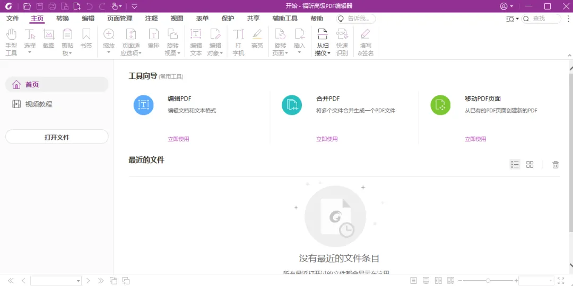Image resolution: width=573 pixels, height=286 pixels.
Task: Enable continuous facing view in status bar
Action: click(450, 281)
